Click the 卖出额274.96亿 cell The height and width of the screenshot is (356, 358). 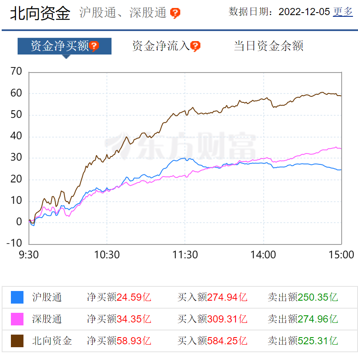click(303, 319)
